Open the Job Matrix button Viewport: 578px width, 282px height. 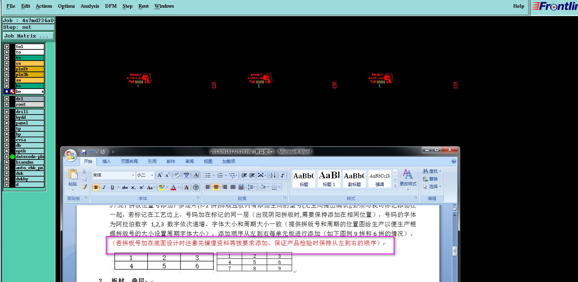28,36
